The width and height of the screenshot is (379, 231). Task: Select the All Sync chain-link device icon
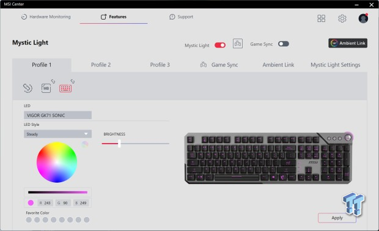tap(28, 88)
